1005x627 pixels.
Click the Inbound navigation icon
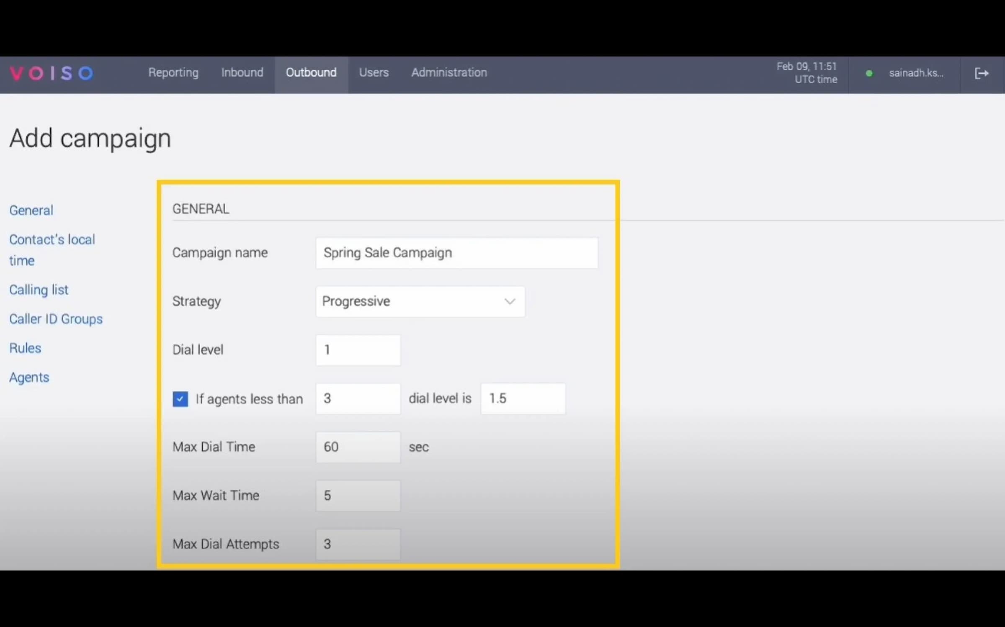(x=242, y=72)
